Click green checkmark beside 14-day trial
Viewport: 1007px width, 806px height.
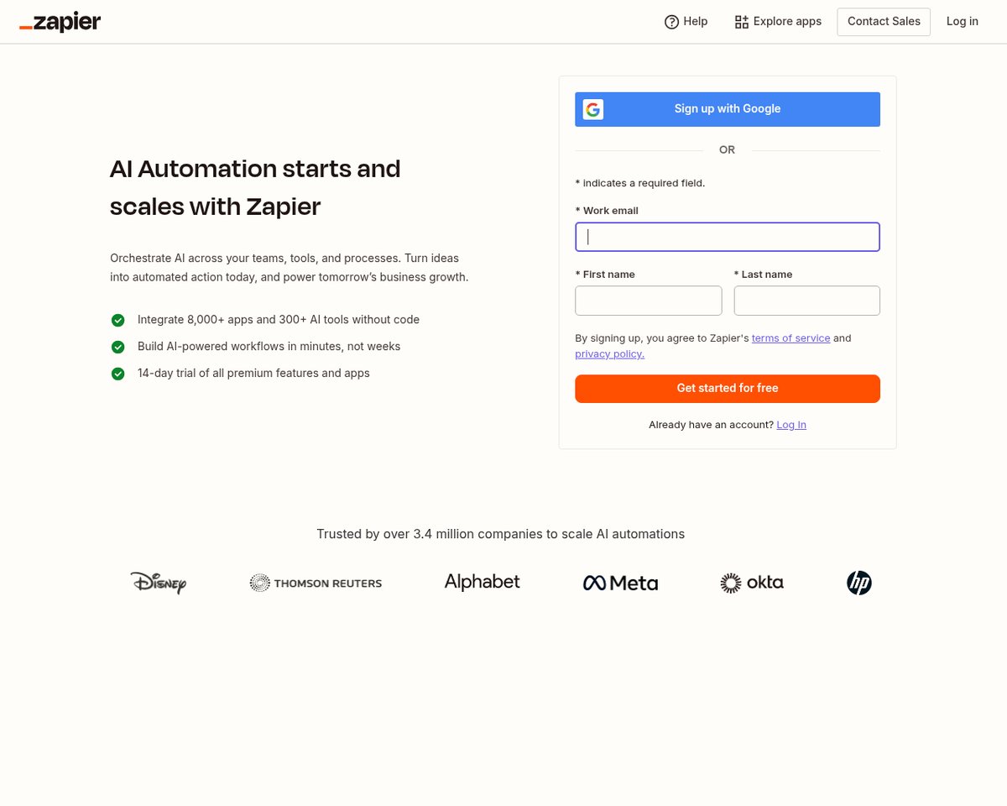coord(118,374)
